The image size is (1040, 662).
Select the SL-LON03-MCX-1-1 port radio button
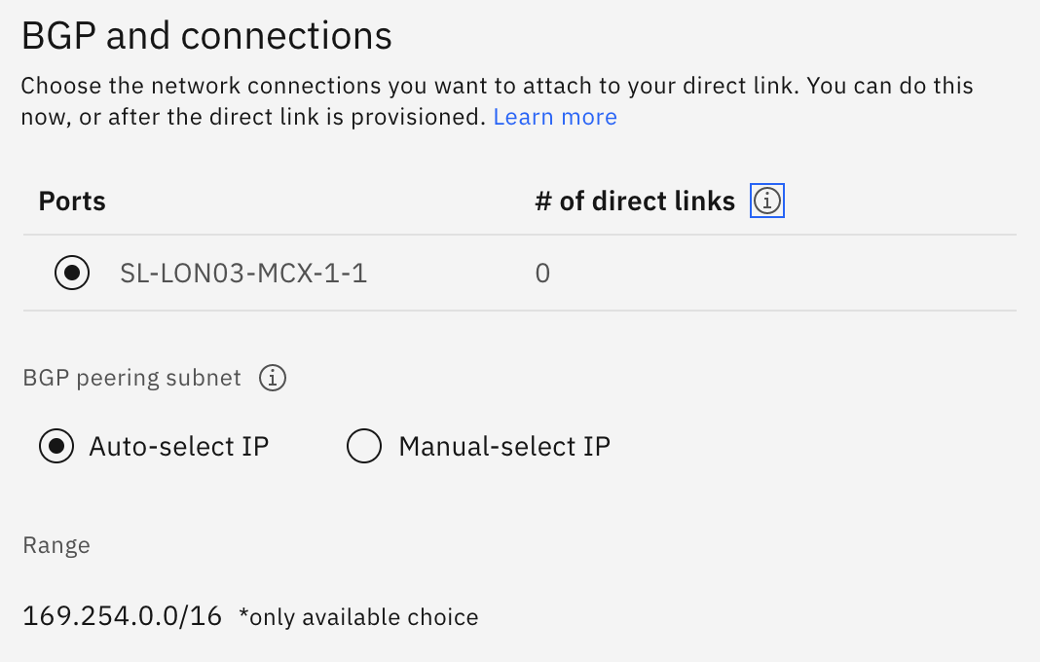click(72, 273)
